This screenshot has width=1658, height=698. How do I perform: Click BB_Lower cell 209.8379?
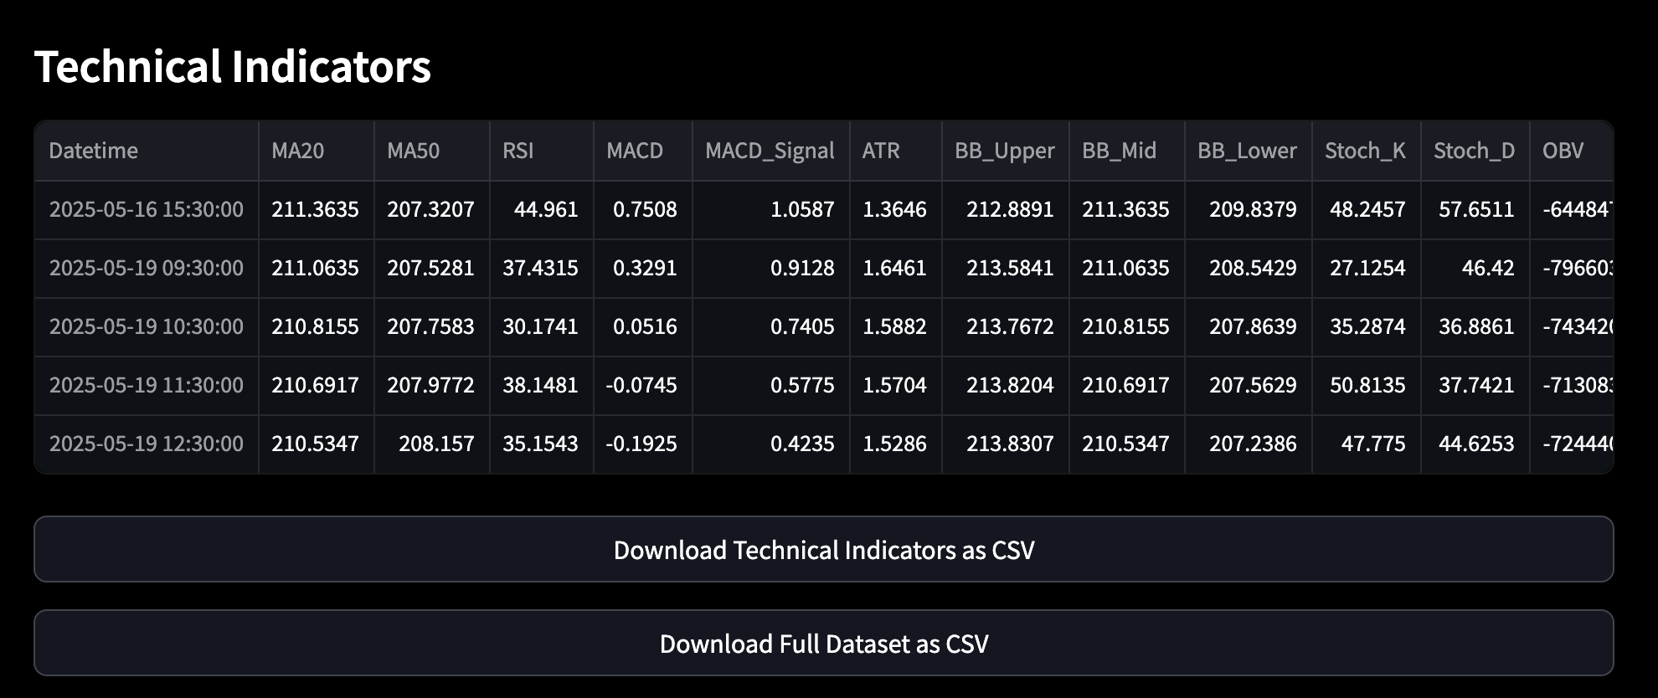coord(1249,209)
